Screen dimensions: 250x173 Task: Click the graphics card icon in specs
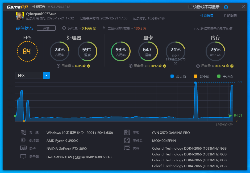point(23,148)
